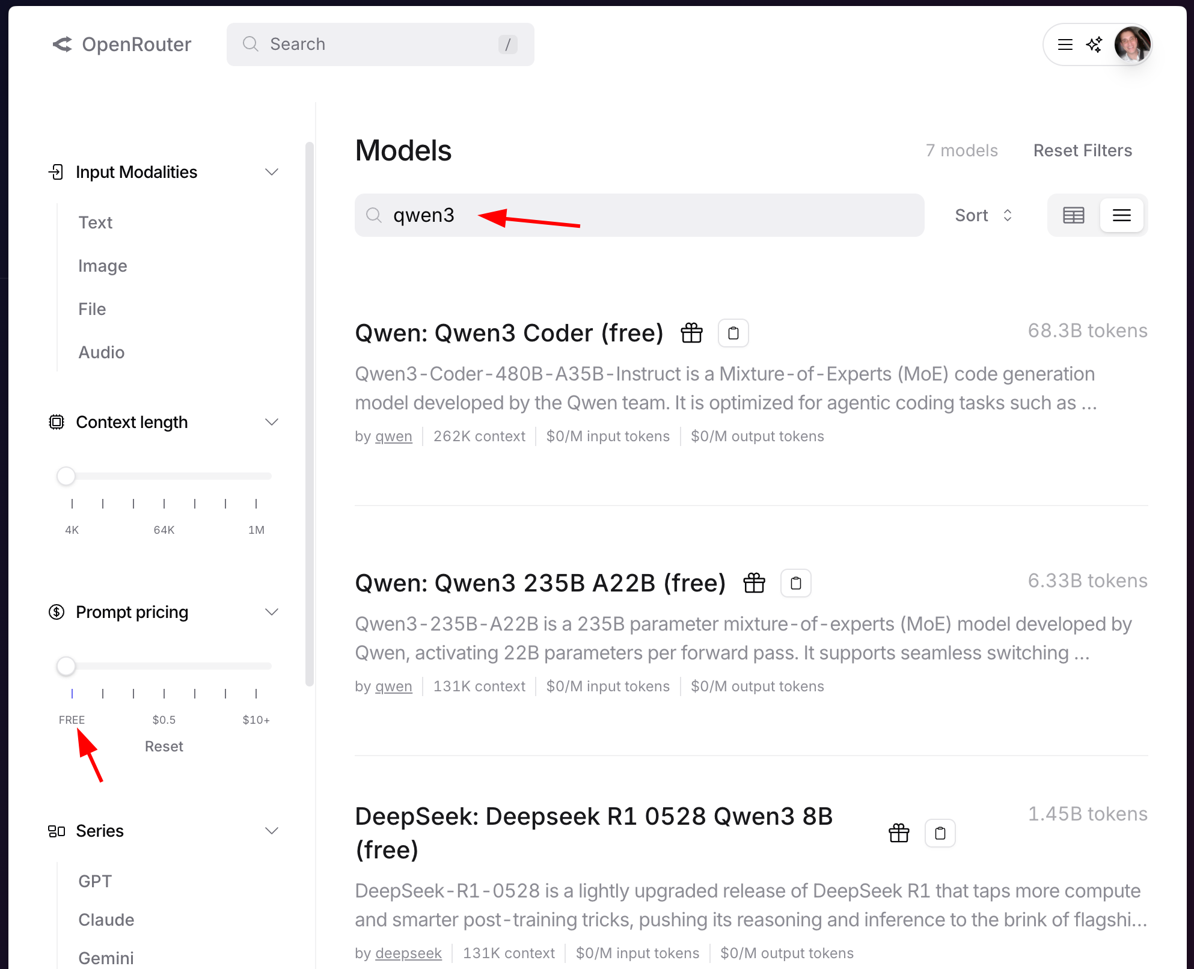Click the FREE label under Prompt pricing

click(72, 720)
